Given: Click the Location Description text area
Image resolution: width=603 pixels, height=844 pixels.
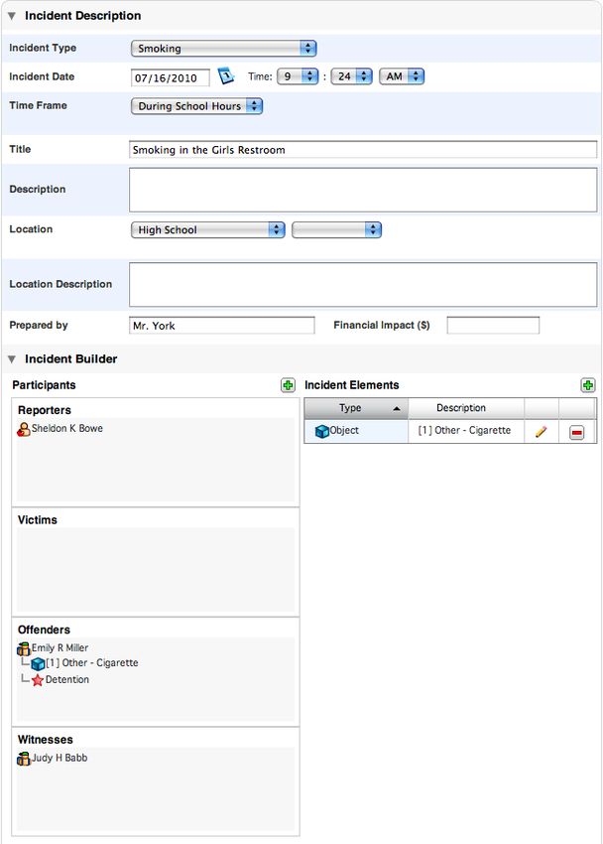Looking at the screenshot, I should (363, 285).
